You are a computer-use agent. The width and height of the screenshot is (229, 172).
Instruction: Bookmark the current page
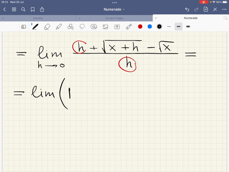(32, 10)
